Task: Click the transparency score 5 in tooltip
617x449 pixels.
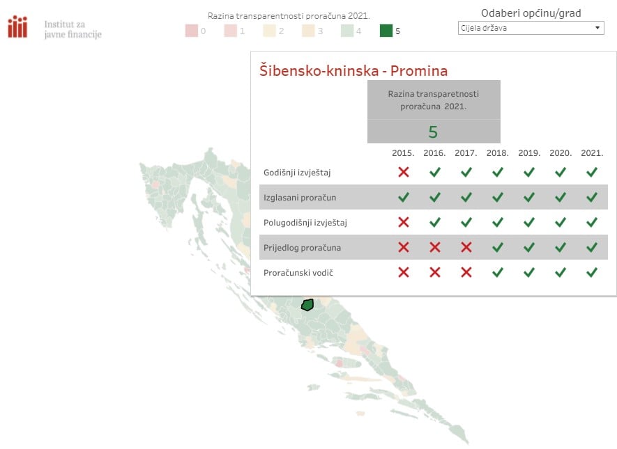Action: point(433,132)
